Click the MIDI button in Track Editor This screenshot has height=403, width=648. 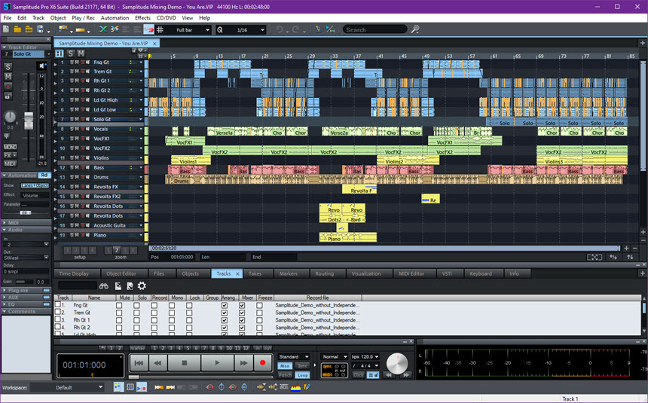tap(10, 163)
